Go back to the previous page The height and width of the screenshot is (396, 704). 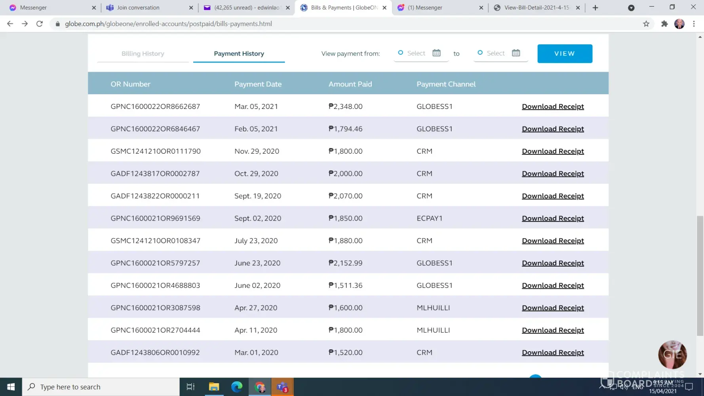(x=10, y=24)
